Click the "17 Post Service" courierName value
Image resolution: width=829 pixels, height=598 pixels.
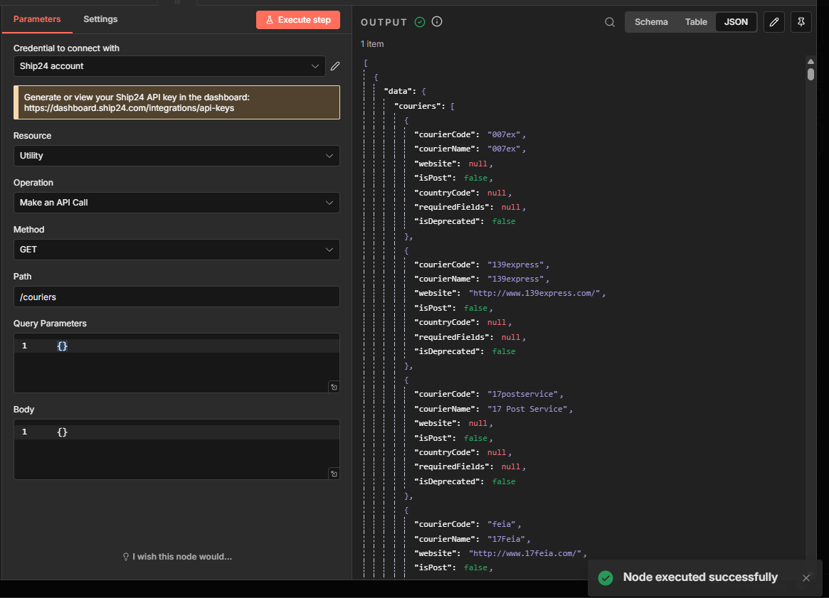pyautogui.click(x=527, y=409)
